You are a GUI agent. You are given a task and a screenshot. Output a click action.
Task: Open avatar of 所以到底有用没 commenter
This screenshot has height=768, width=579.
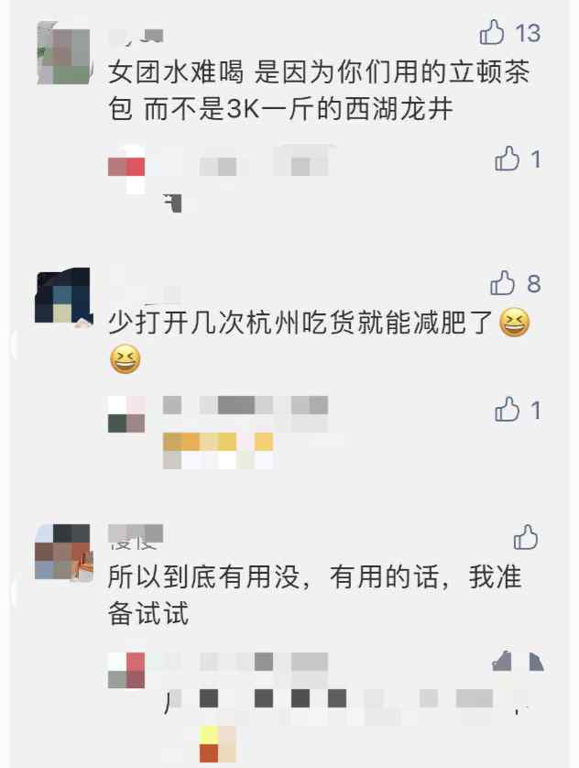coord(63,552)
